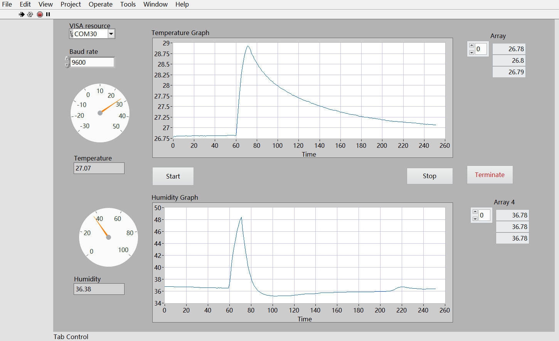Increment the Array index display

(x=471, y=45)
